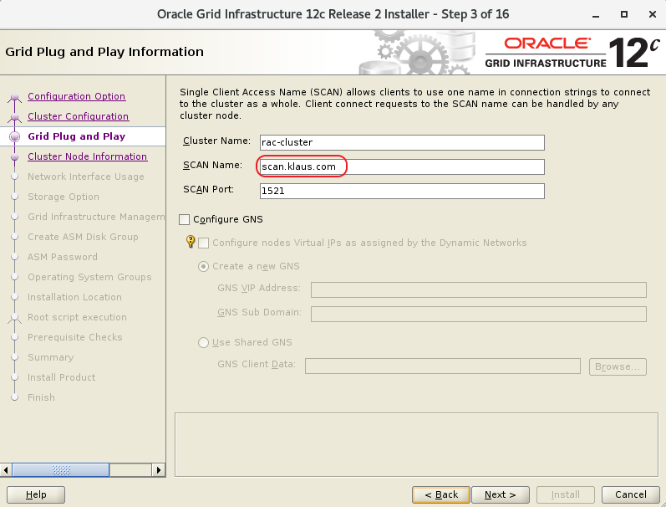Go back with the Back button
The image size is (666, 507).
coord(440,494)
